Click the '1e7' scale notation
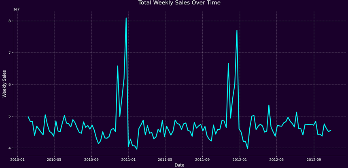 click(16, 9)
